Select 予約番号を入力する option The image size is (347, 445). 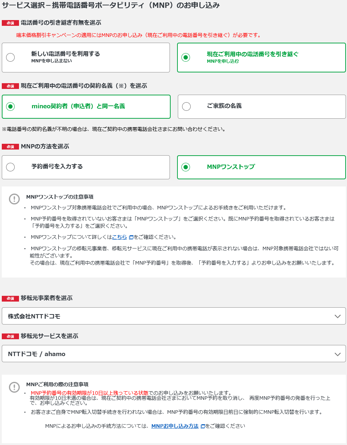(x=11, y=167)
